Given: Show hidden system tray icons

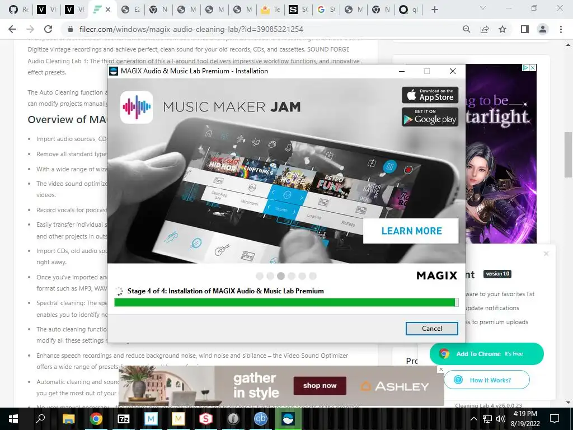Looking at the screenshot, I should 473,419.
